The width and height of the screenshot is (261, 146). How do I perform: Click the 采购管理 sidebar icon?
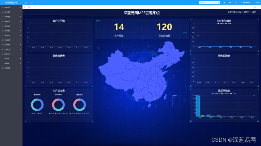coord(3,21)
